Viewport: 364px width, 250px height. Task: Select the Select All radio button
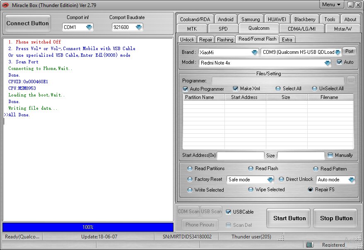[278, 89]
